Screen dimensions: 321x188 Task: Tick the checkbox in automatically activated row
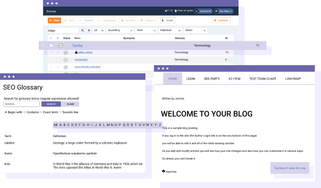58,67
